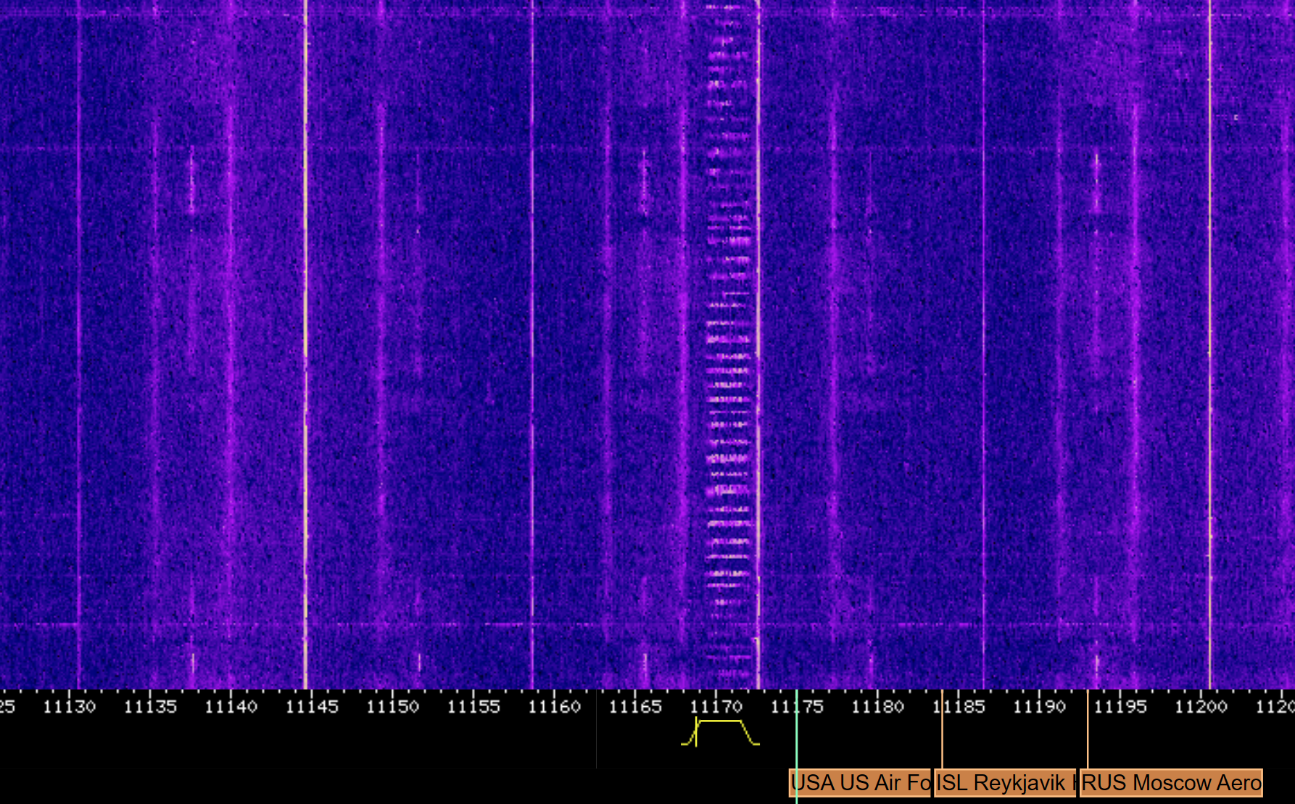Tune to 11200 on the frequency scale

click(1201, 706)
